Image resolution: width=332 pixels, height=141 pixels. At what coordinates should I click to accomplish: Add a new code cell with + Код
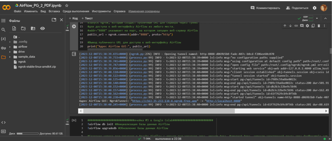pos(73,18)
